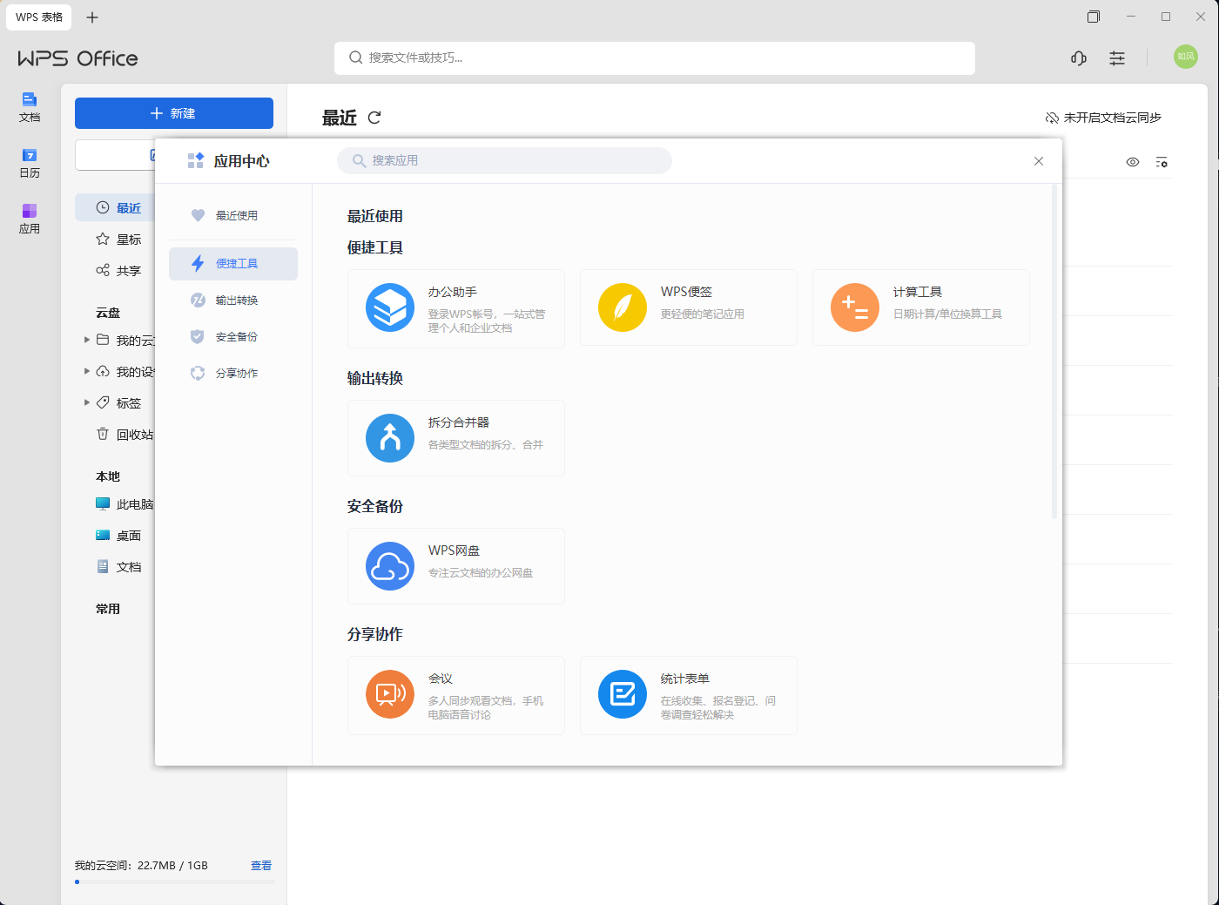
Task: Click the 搜索应用 search field
Action: pyautogui.click(x=504, y=160)
